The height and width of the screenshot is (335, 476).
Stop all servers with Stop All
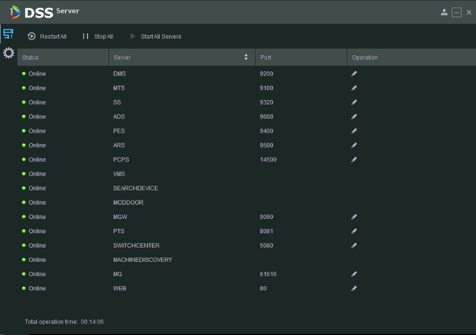98,37
